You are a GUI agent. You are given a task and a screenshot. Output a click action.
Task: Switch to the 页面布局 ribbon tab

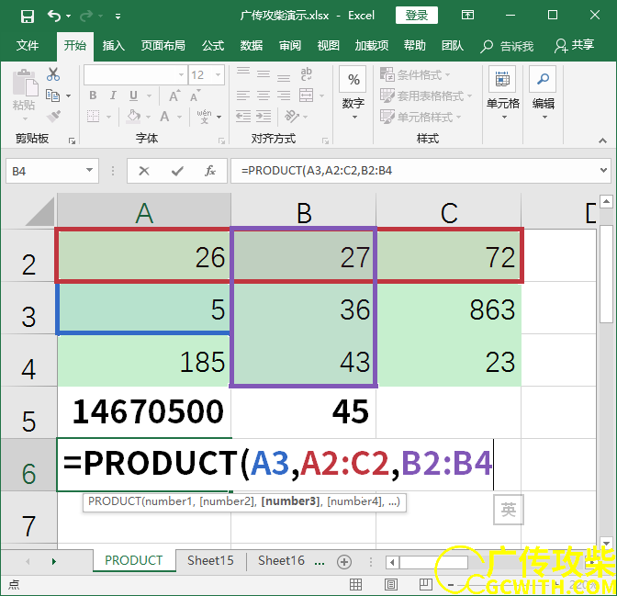click(163, 46)
